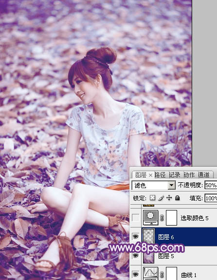The image size is (217, 280).
Task: Open the 记录 history tab
Action: click(175, 175)
